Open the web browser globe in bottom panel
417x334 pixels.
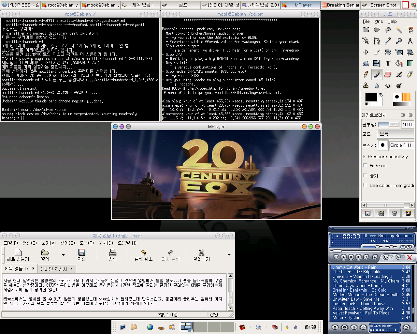[x=150, y=327]
